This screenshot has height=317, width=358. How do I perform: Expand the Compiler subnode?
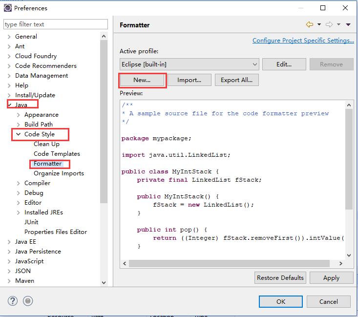19,183
